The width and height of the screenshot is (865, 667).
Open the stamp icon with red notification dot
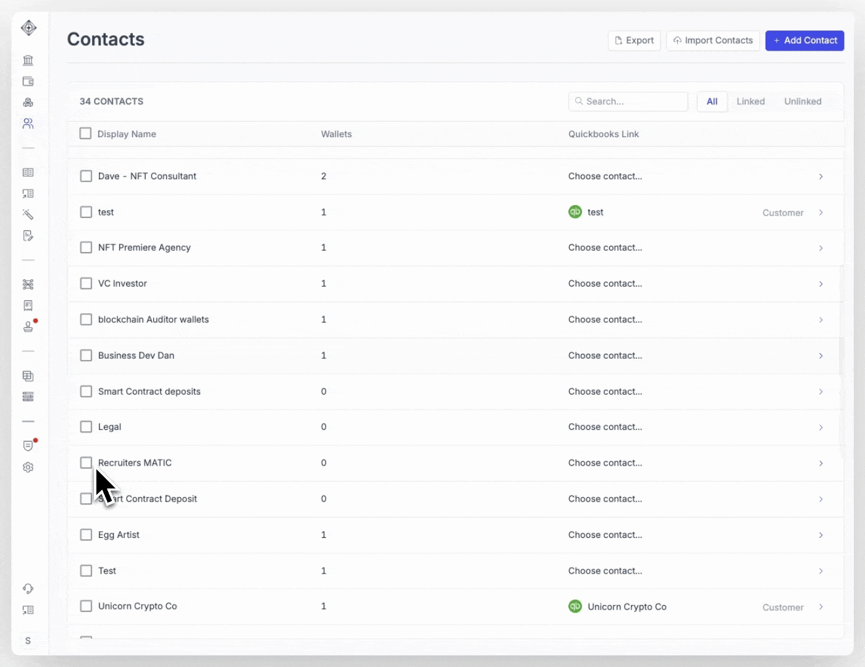[x=28, y=327]
